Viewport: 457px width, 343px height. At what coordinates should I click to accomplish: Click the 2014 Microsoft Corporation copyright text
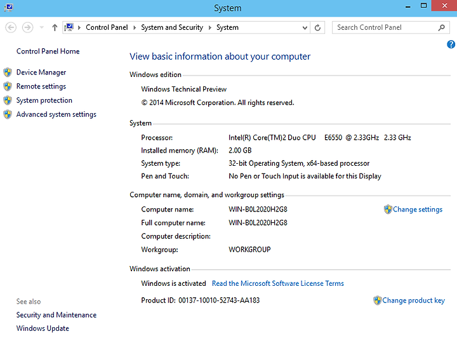point(218,103)
